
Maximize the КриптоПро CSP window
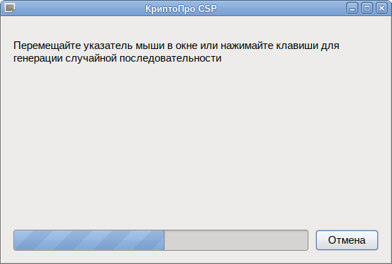pos(367,8)
